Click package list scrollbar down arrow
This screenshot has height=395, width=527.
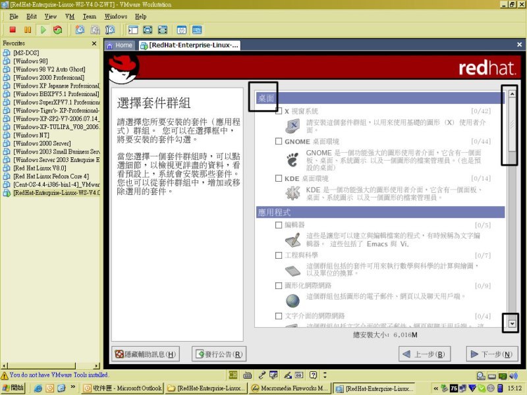[x=512, y=323]
